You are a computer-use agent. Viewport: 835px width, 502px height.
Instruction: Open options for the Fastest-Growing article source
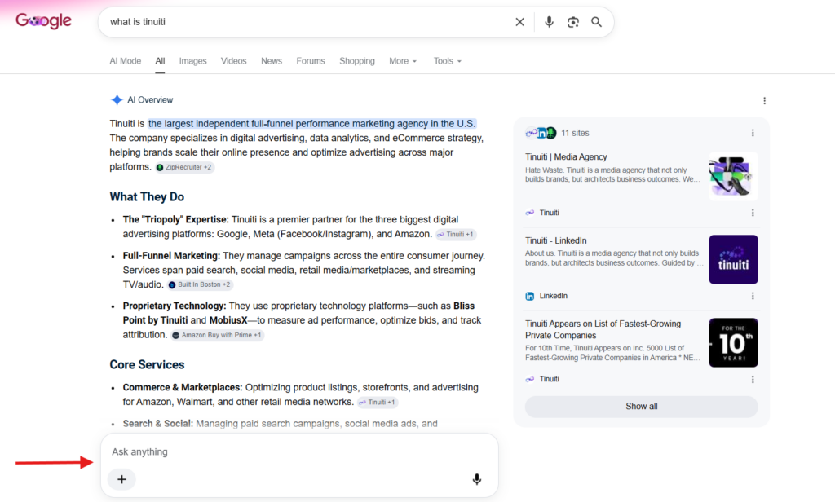pyautogui.click(x=753, y=380)
